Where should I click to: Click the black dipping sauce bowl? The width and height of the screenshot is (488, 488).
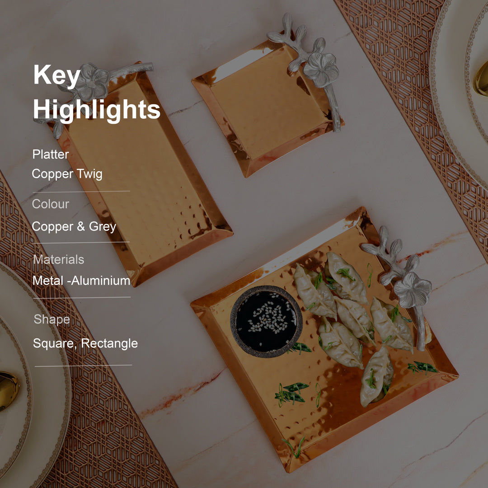pos(267,321)
